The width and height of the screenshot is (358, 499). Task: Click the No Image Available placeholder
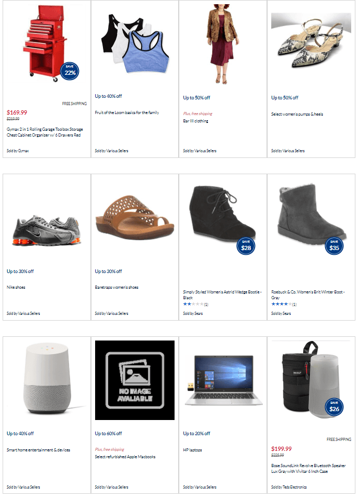coord(135,380)
